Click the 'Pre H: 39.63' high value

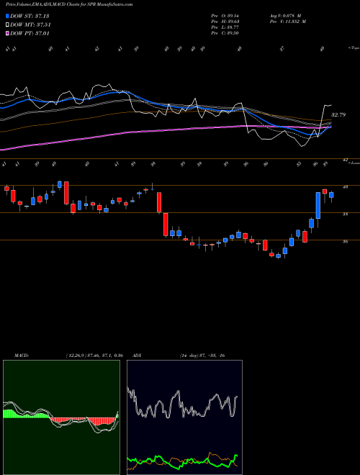click(225, 22)
